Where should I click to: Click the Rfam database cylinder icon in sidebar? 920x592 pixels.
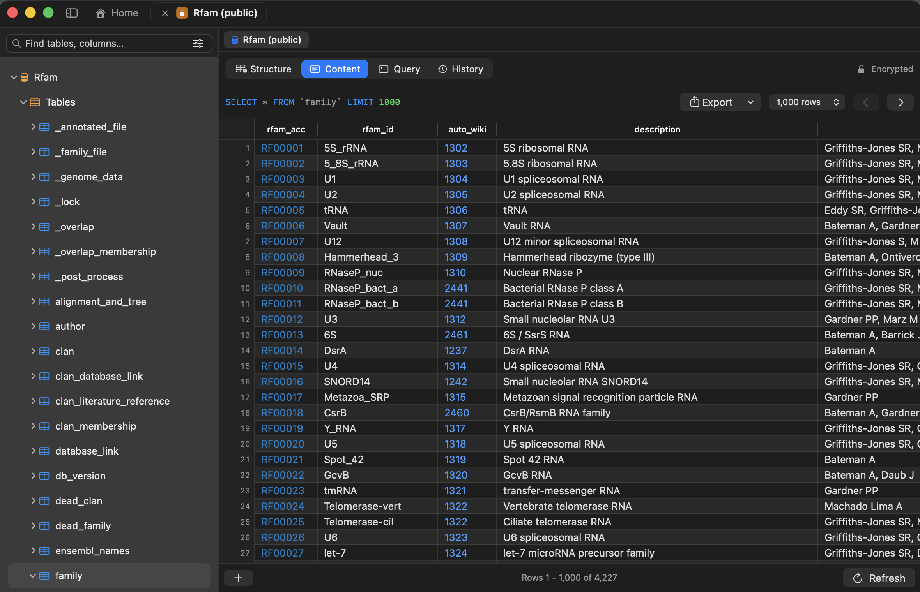[x=25, y=77]
